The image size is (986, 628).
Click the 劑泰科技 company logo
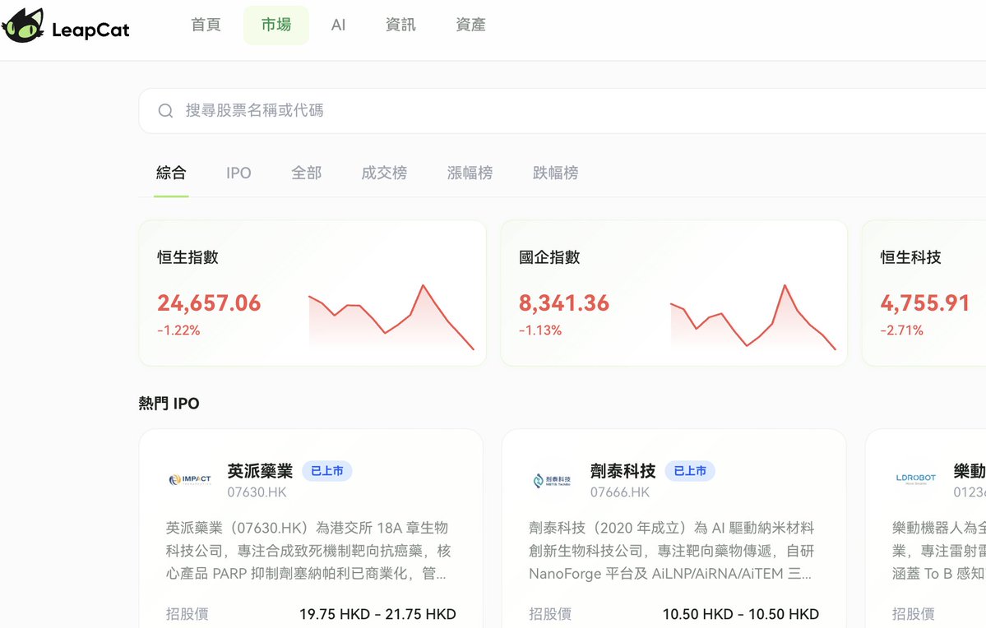[552, 480]
